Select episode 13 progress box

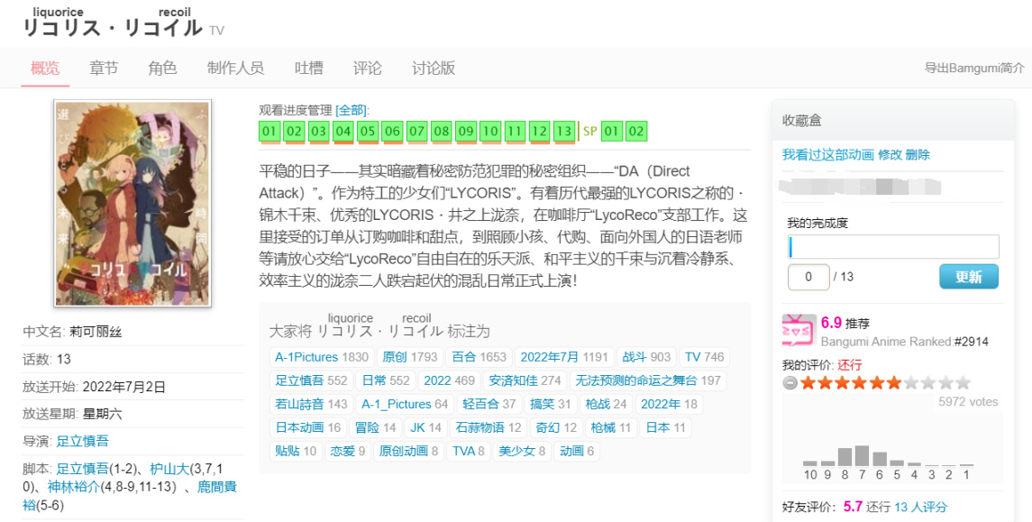[x=564, y=131]
